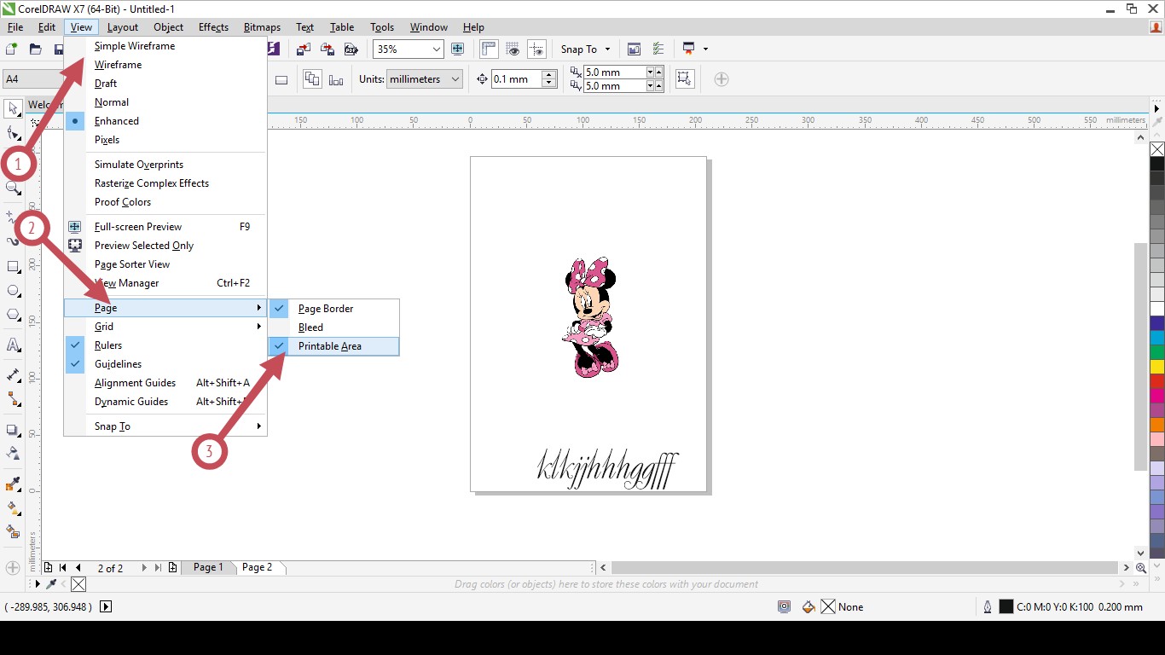The image size is (1165, 655).
Task: Select the Interactive Fill tool
Action: pyautogui.click(x=13, y=507)
